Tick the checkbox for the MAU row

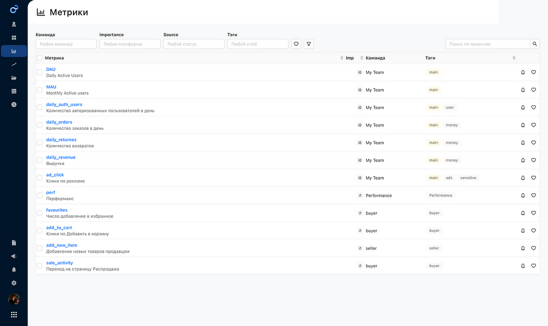(39, 90)
